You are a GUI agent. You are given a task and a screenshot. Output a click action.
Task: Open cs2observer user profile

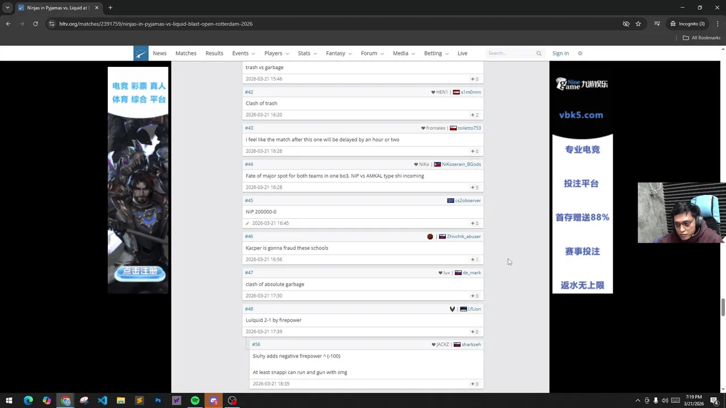468,201
